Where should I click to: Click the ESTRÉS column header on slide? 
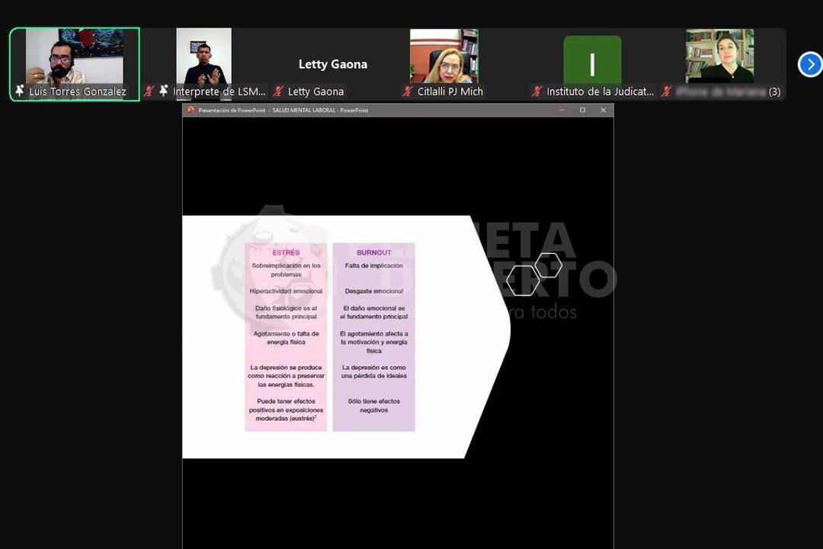point(286,252)
